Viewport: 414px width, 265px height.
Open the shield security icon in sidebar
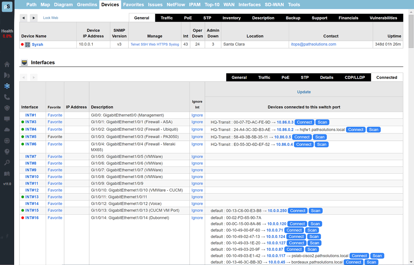click(7, 108)
